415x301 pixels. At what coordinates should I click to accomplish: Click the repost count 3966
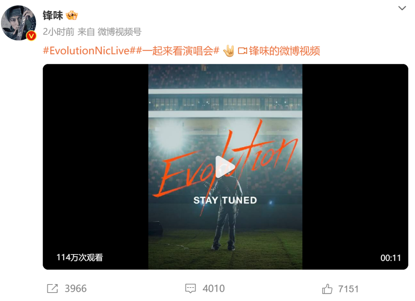76,289
